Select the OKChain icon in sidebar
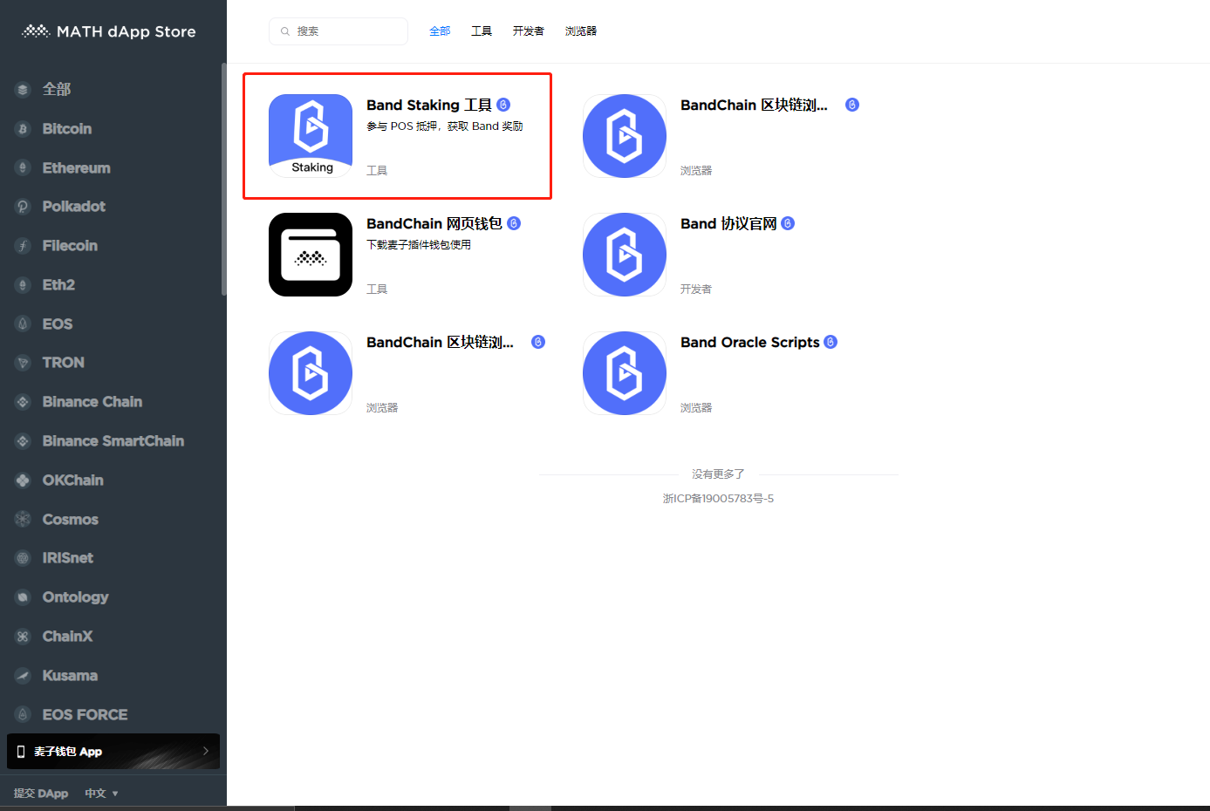The width and height of the screenshot is (1210, 811). (24, 480)
